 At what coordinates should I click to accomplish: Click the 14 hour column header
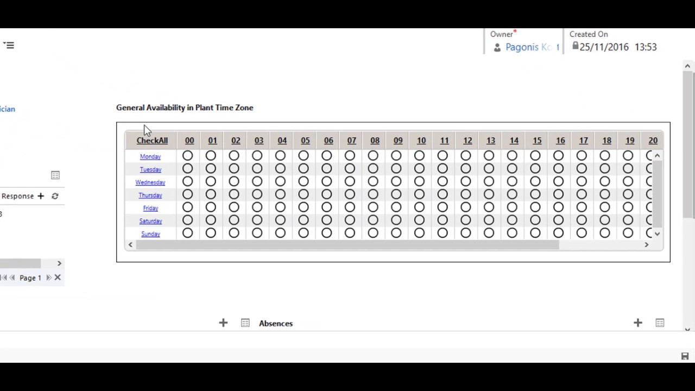point(514,141)
